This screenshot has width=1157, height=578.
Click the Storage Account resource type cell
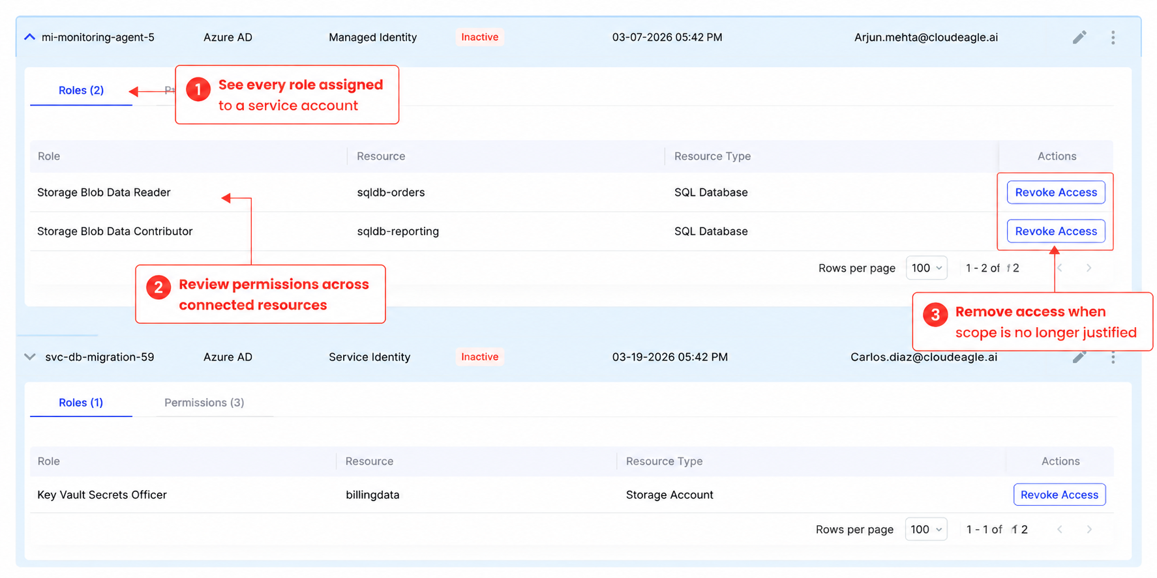[669, 495]
